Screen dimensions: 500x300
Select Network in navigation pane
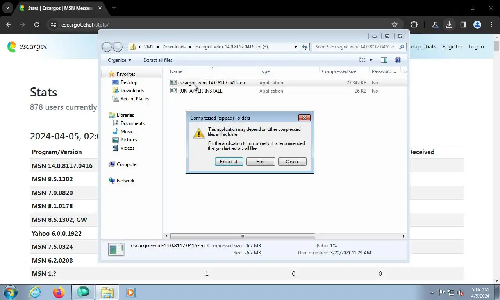[125, 181]
